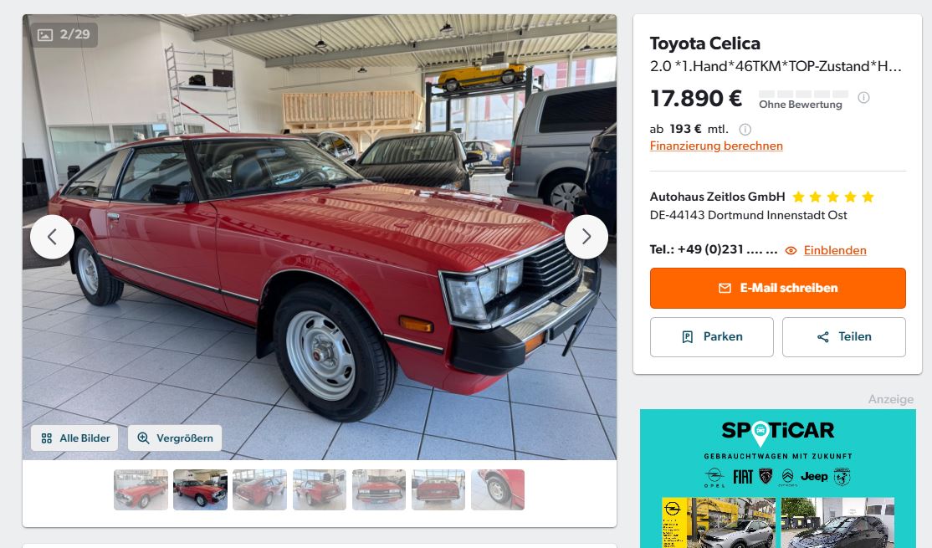
Task: Share the listing with Teilen
Action: click(x=843, y=337)
